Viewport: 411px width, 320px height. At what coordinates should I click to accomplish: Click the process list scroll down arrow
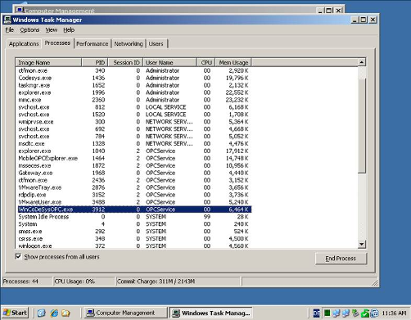click(x=362, y=244)
